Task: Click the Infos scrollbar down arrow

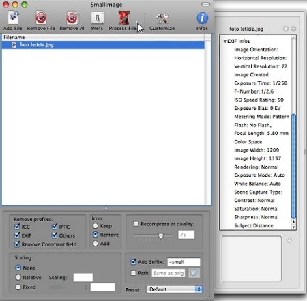Action: [293, 227]
